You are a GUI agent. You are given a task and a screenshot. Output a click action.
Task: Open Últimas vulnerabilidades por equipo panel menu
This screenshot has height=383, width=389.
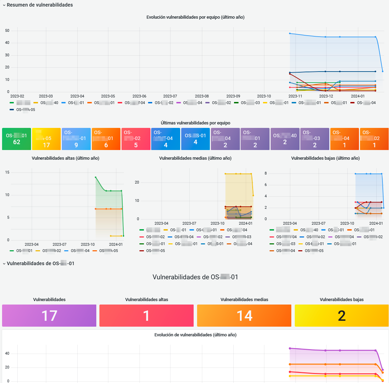(x=195, y=123)
